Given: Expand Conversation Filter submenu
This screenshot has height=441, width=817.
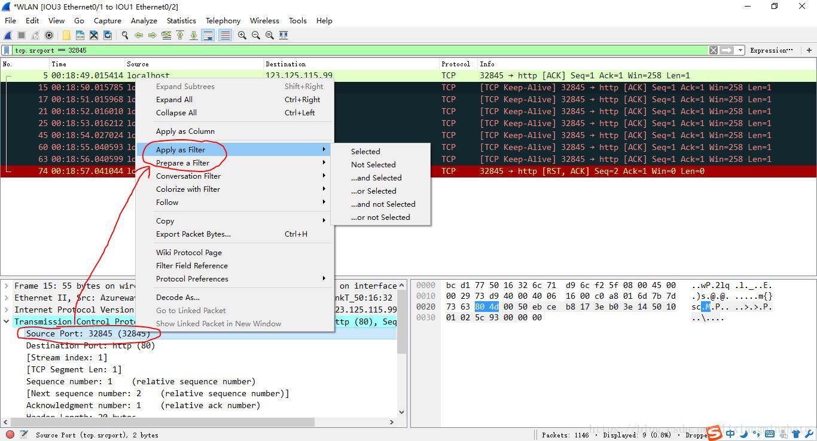Looking at the screenshot, I should (234, 176).
